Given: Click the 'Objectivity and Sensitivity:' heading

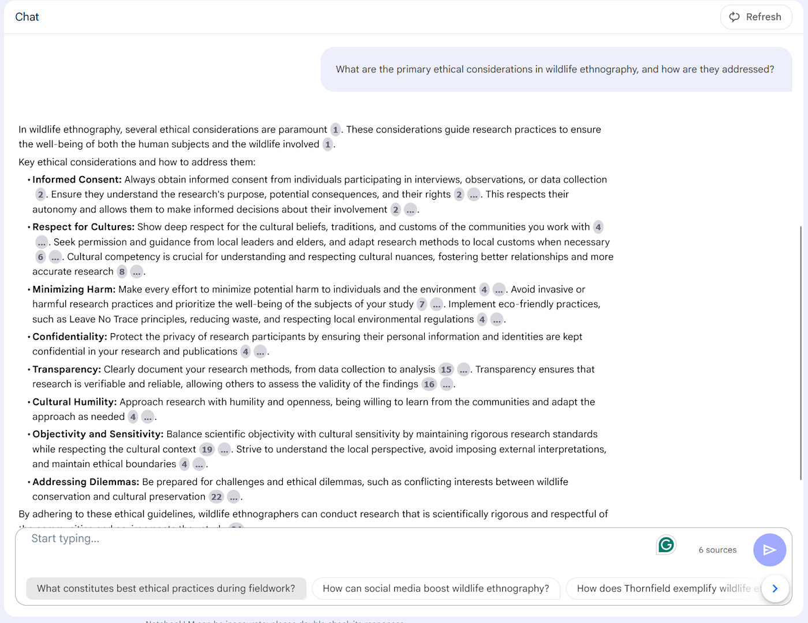Looking at the screenshot, I should tap(98, 434).
